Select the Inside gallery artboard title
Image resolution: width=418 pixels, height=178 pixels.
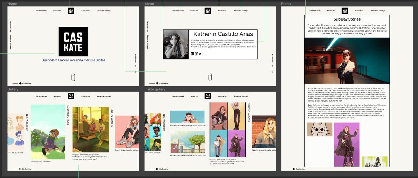tap(155, 90)
